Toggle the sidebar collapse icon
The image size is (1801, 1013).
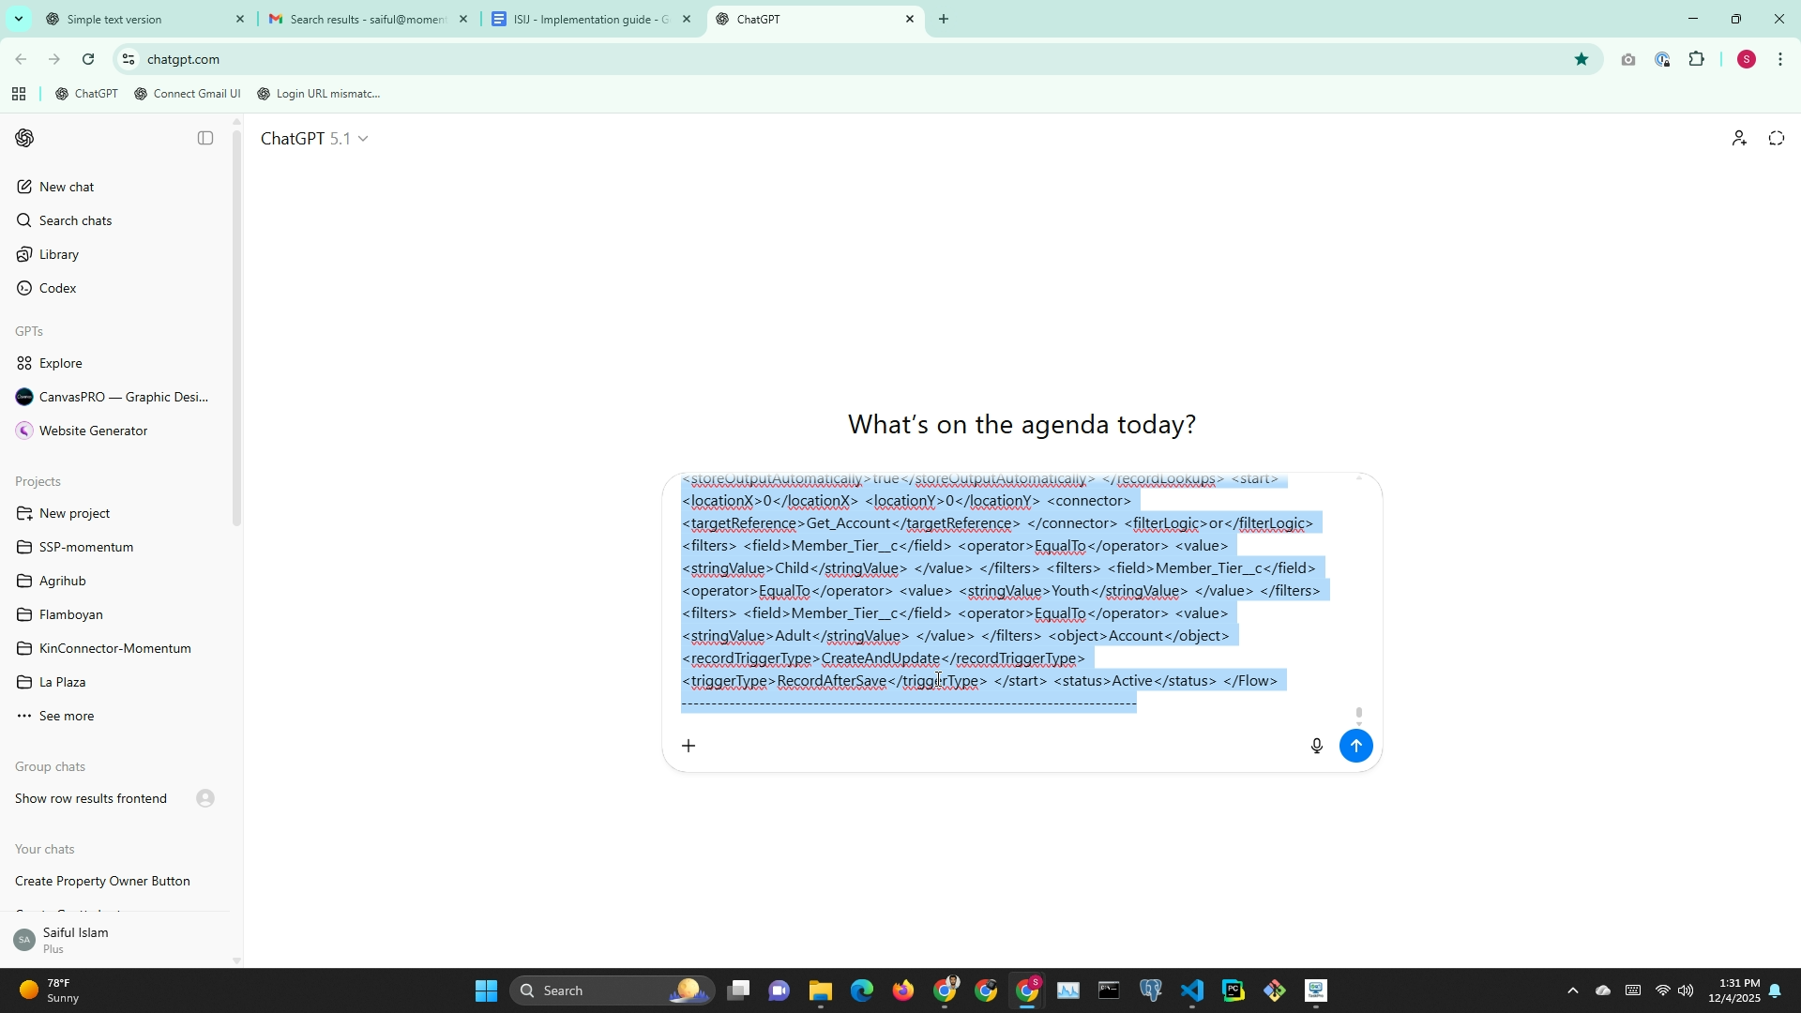click(205, 138)
